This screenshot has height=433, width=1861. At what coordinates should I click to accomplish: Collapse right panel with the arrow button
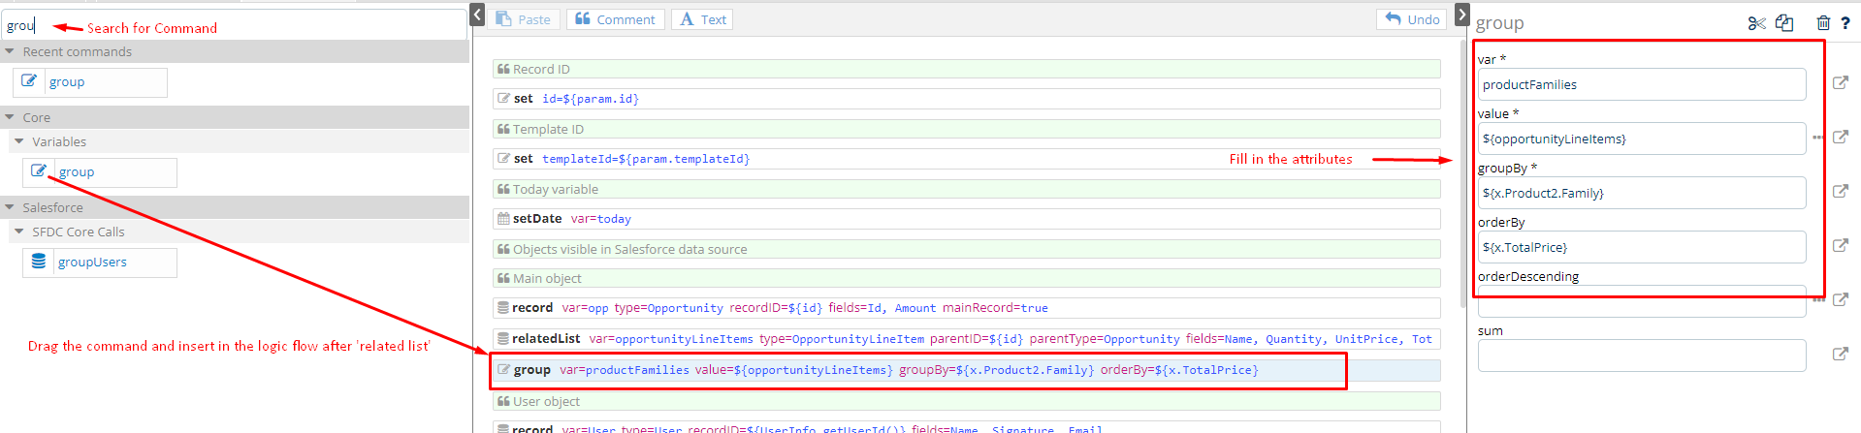click(x=1462, y=15)
